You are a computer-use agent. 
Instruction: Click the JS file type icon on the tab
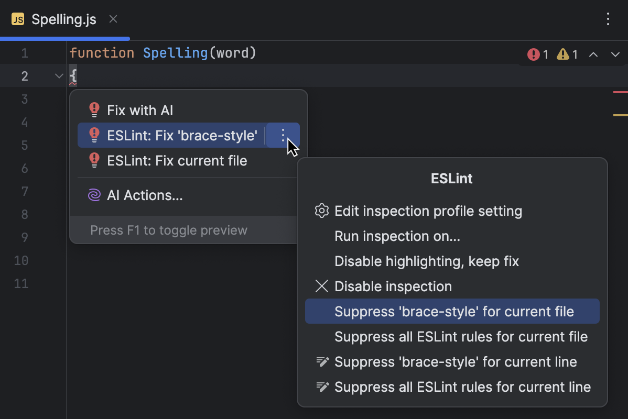(x=19, y=19)
